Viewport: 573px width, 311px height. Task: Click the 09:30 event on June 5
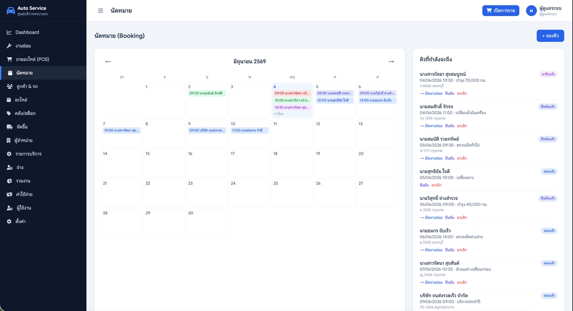click(335, 93)
